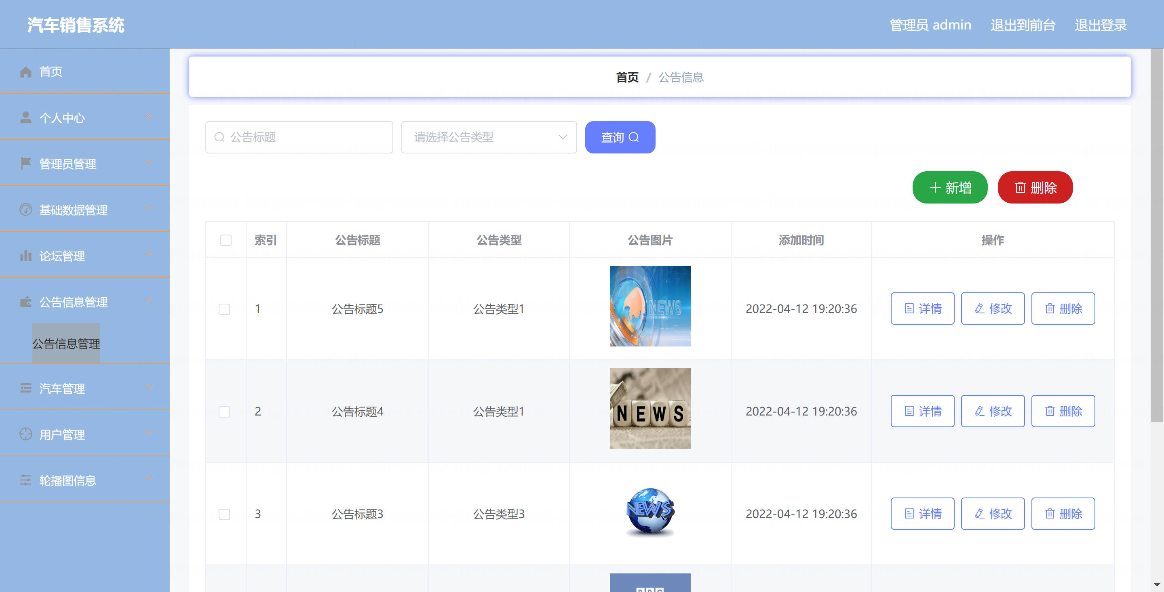Click the 退出到前台 link in header
The width and height of the screenshot is (1164, 592).
coord(1023,25)
